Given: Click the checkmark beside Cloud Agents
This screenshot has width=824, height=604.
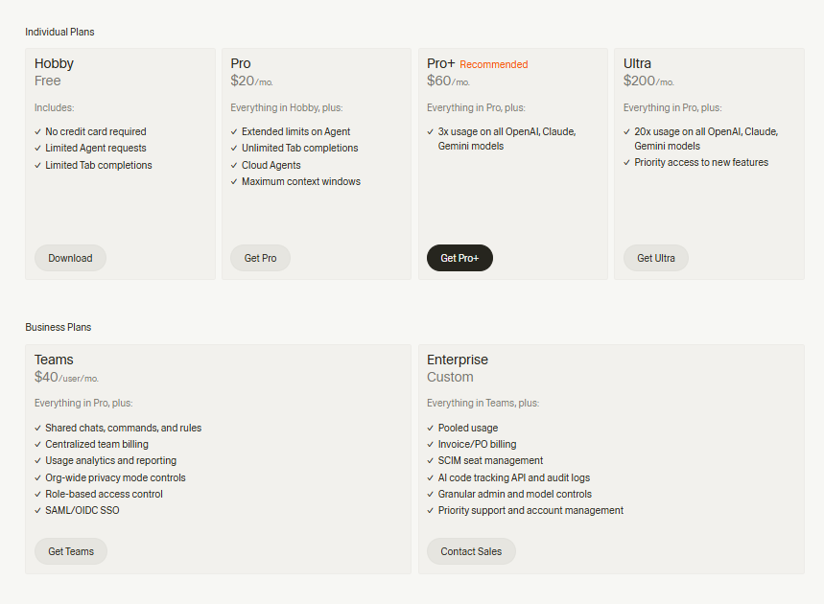Looking at the screenshot, I should [234, 165].
